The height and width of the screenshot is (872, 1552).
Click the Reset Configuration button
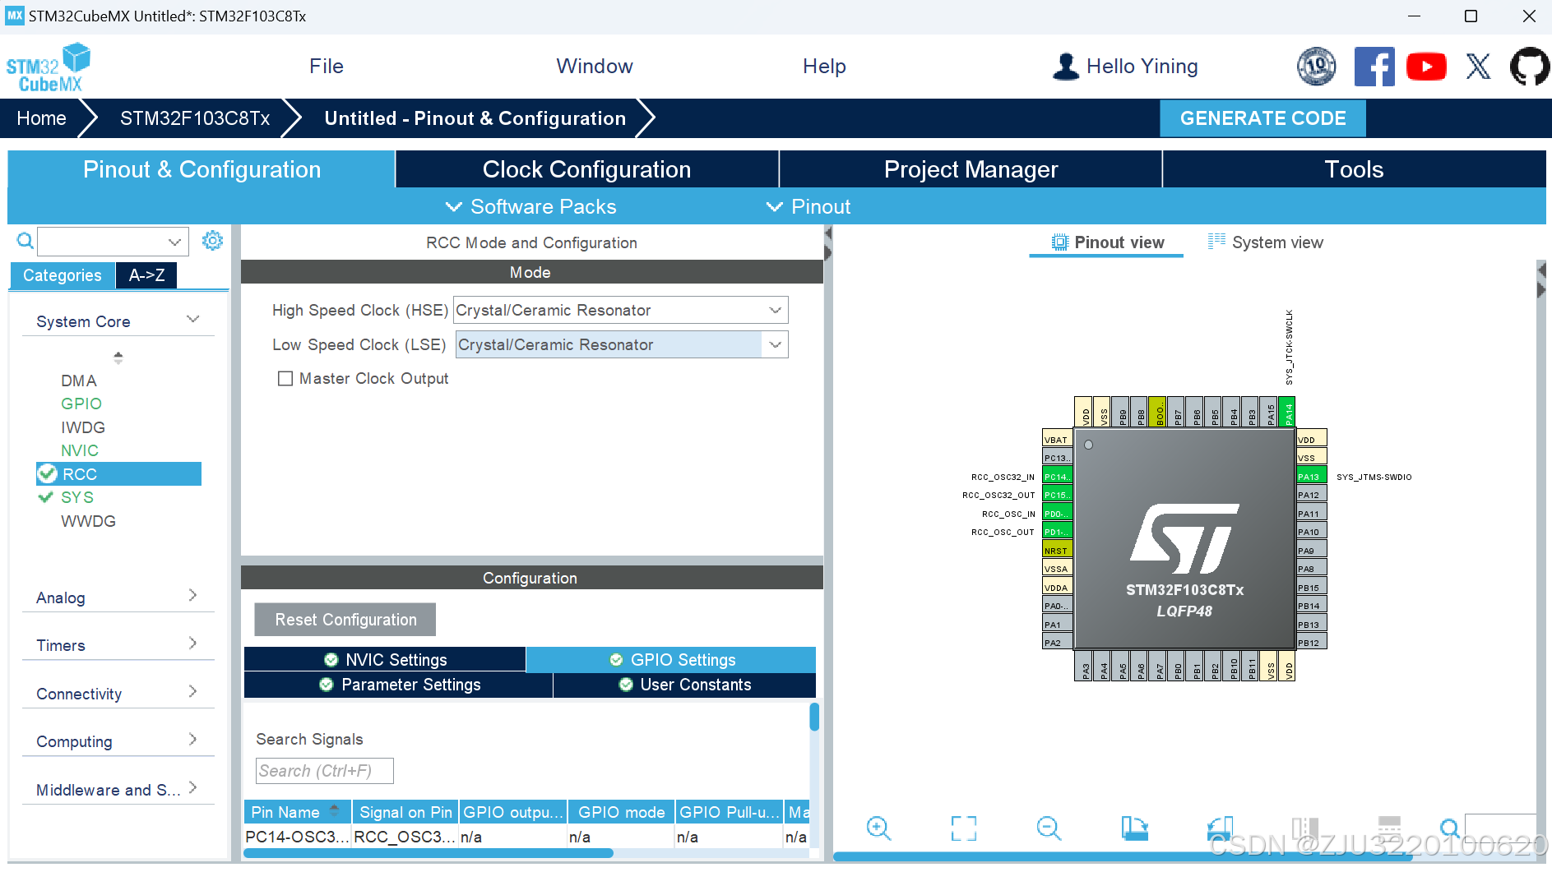[x=345, y=620]
